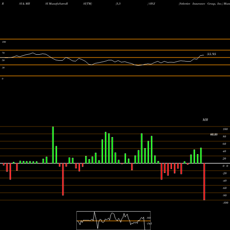Click the '(5,5' parameter text
Viewport: 230px width, 230px height.
click(118, 4)
